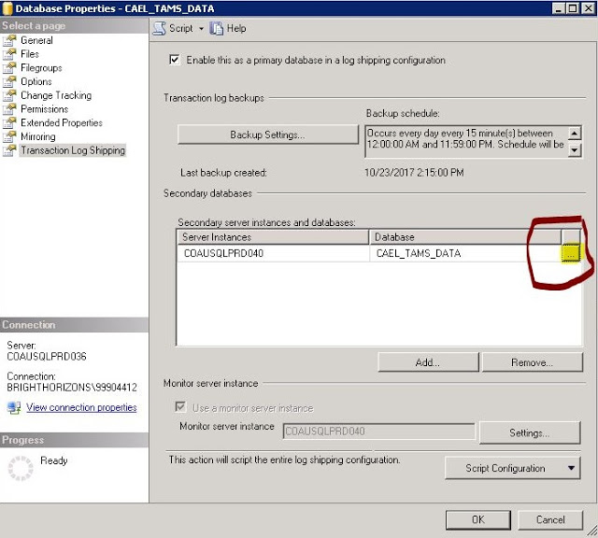Click the ellipsis button in CAEL_TAMS_DATA row
The image size is (598, 538).
tap(571, 253)
